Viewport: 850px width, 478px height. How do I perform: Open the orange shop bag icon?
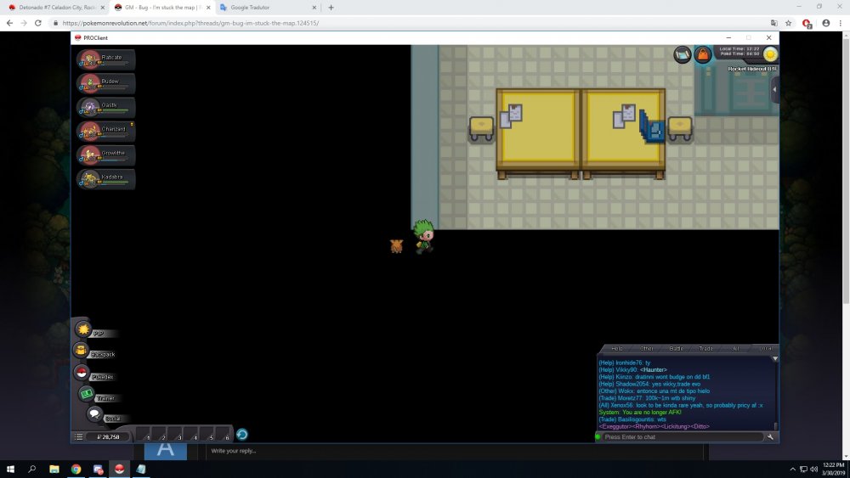point(703,55)
